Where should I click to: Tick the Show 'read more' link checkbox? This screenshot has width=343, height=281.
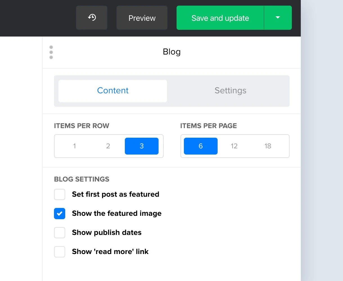click(60, 252)
